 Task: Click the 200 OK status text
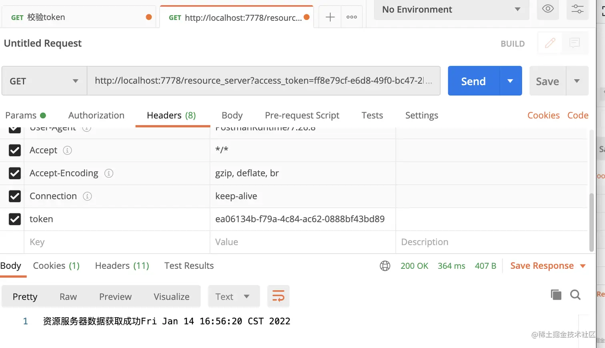pyautogui.click(x=414, y=266)
